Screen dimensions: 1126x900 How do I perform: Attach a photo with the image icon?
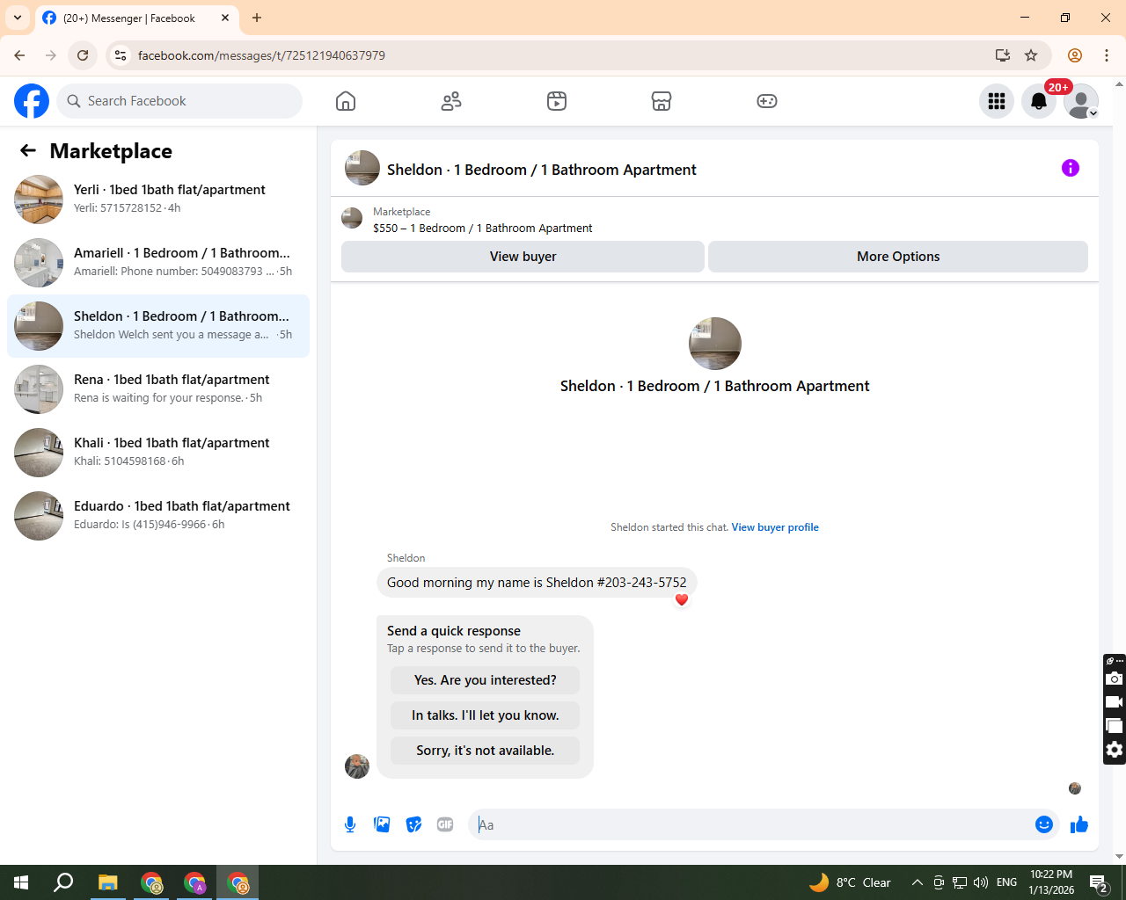click(382, 824)
